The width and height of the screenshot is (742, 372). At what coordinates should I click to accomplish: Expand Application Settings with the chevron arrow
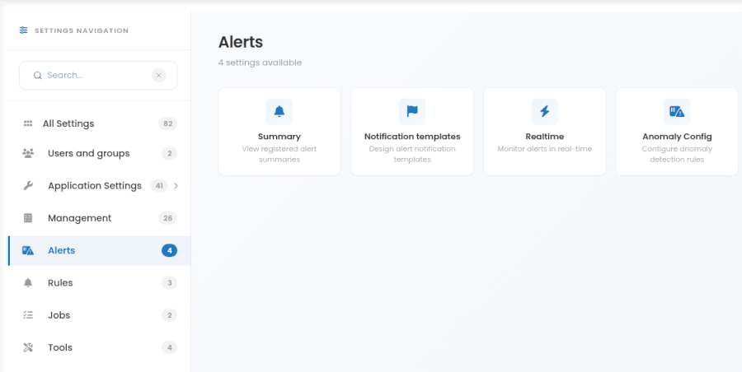click(176, 186)
